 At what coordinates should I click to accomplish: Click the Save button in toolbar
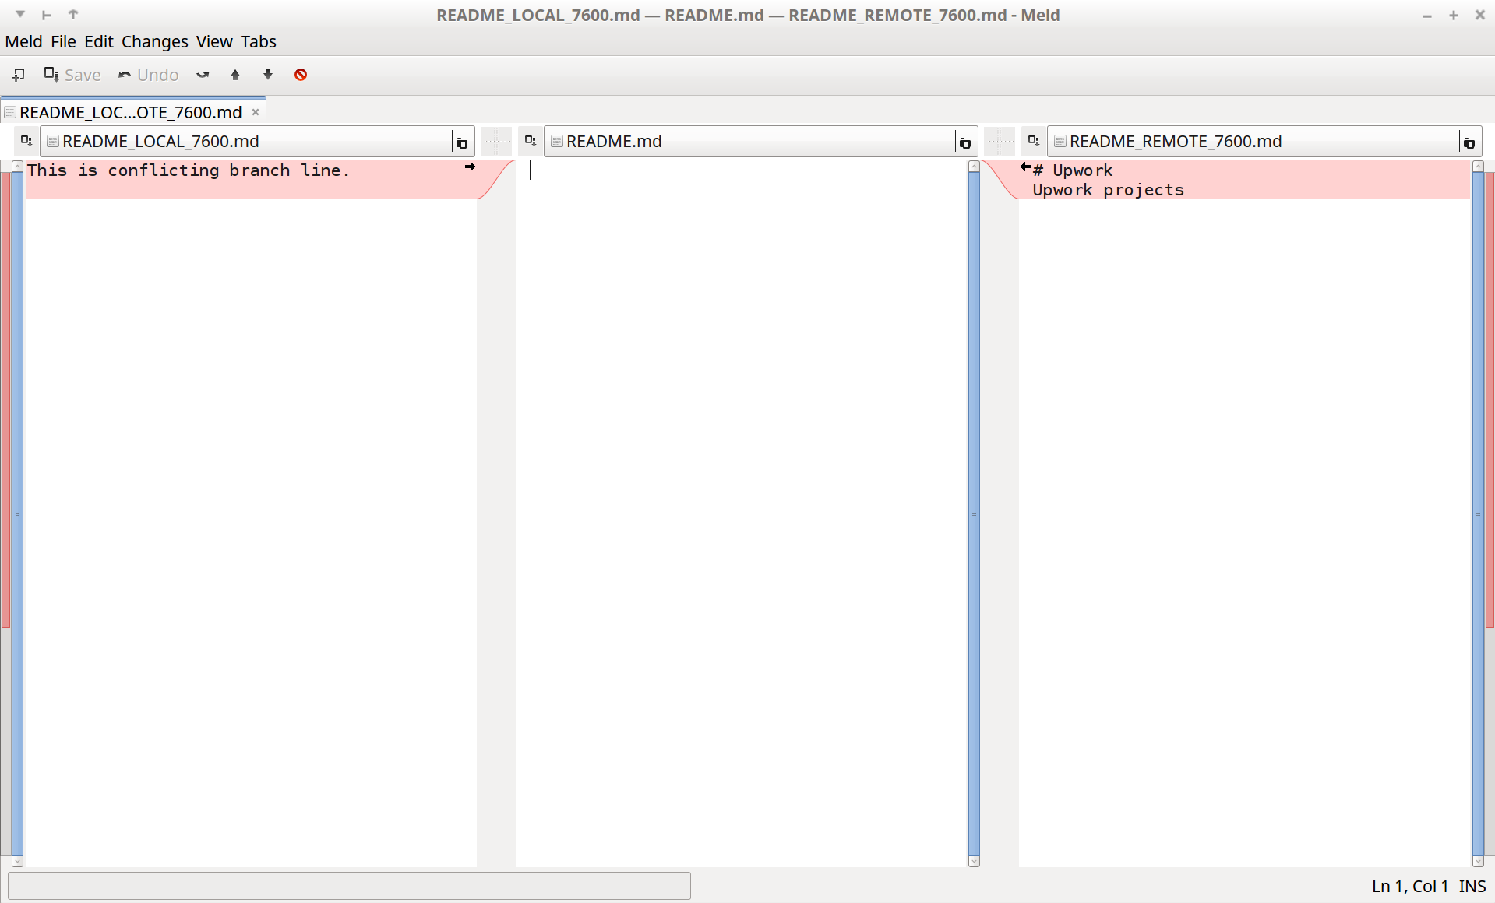pyautogui.click(x=72, y=75)
